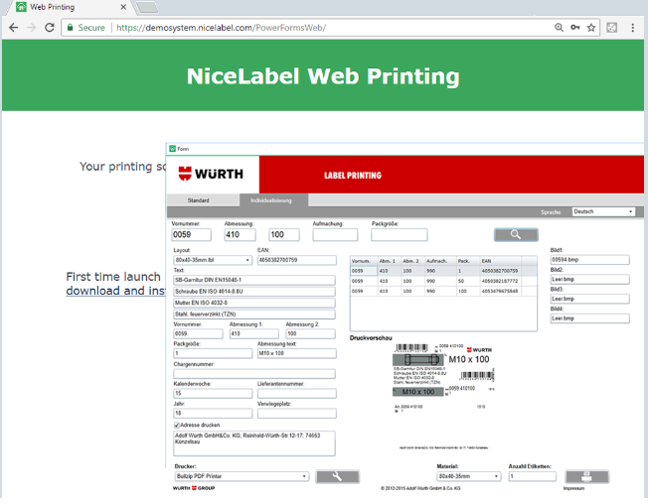The width and height of the screenshot is (648, 504).
Task: Focus the Aufmachung input field
Action: click(x=335, y=235)
